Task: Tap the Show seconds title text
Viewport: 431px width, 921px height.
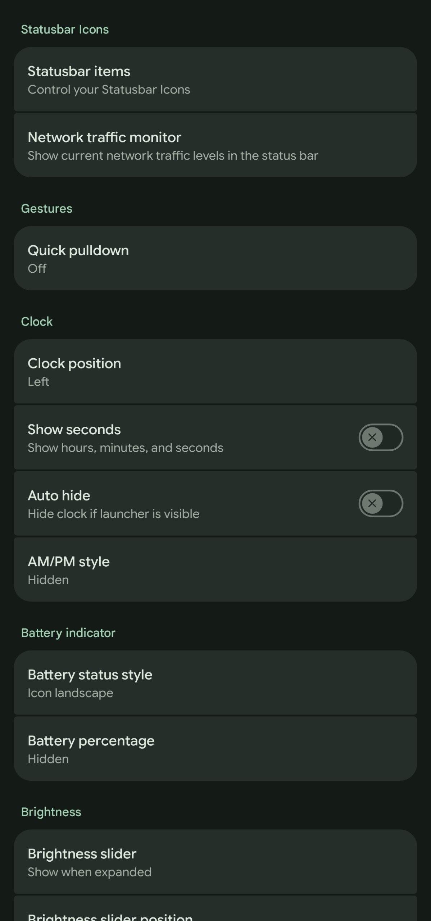Action: [74, 430]
